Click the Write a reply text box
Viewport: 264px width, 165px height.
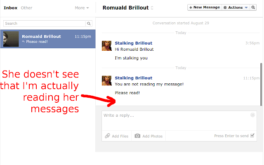click(179, 120)
